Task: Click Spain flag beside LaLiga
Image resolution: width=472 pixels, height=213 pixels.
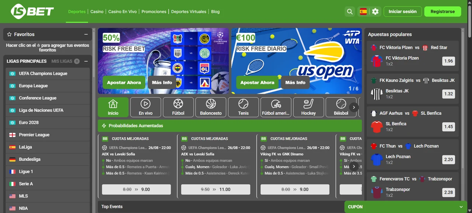Action: (x=13, y=147)
